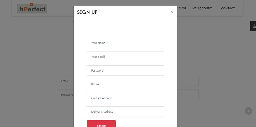The image size is (256, 127).
Task: Close the Sign Up dialog
Action: [x=172, y=12]
